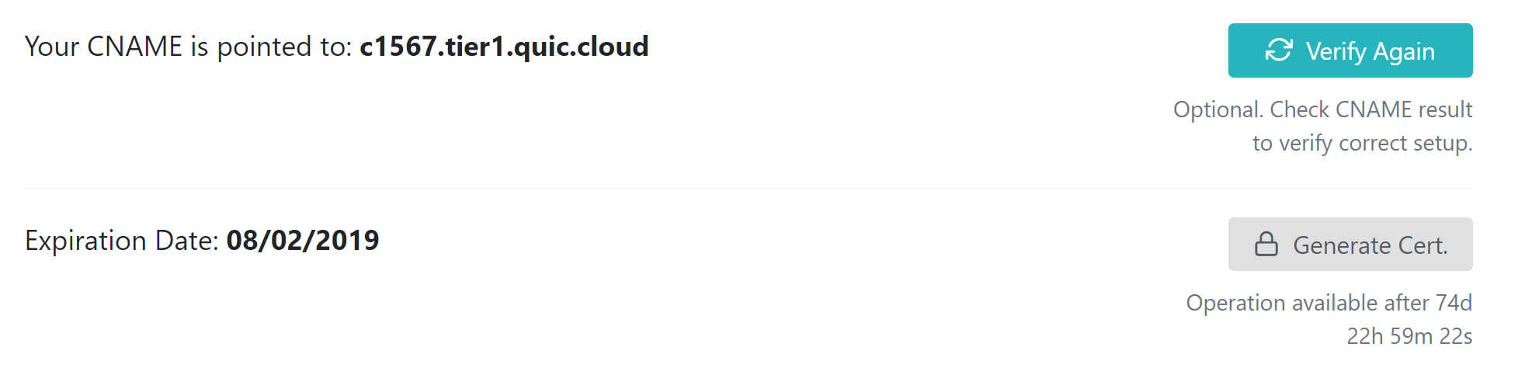This screenshot has height=368, width=1525.
Task: Click the refresh arrows icon
Action: [1279, 50]
